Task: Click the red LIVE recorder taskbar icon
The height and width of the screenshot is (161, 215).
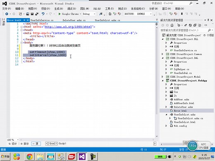Action: 72,156
